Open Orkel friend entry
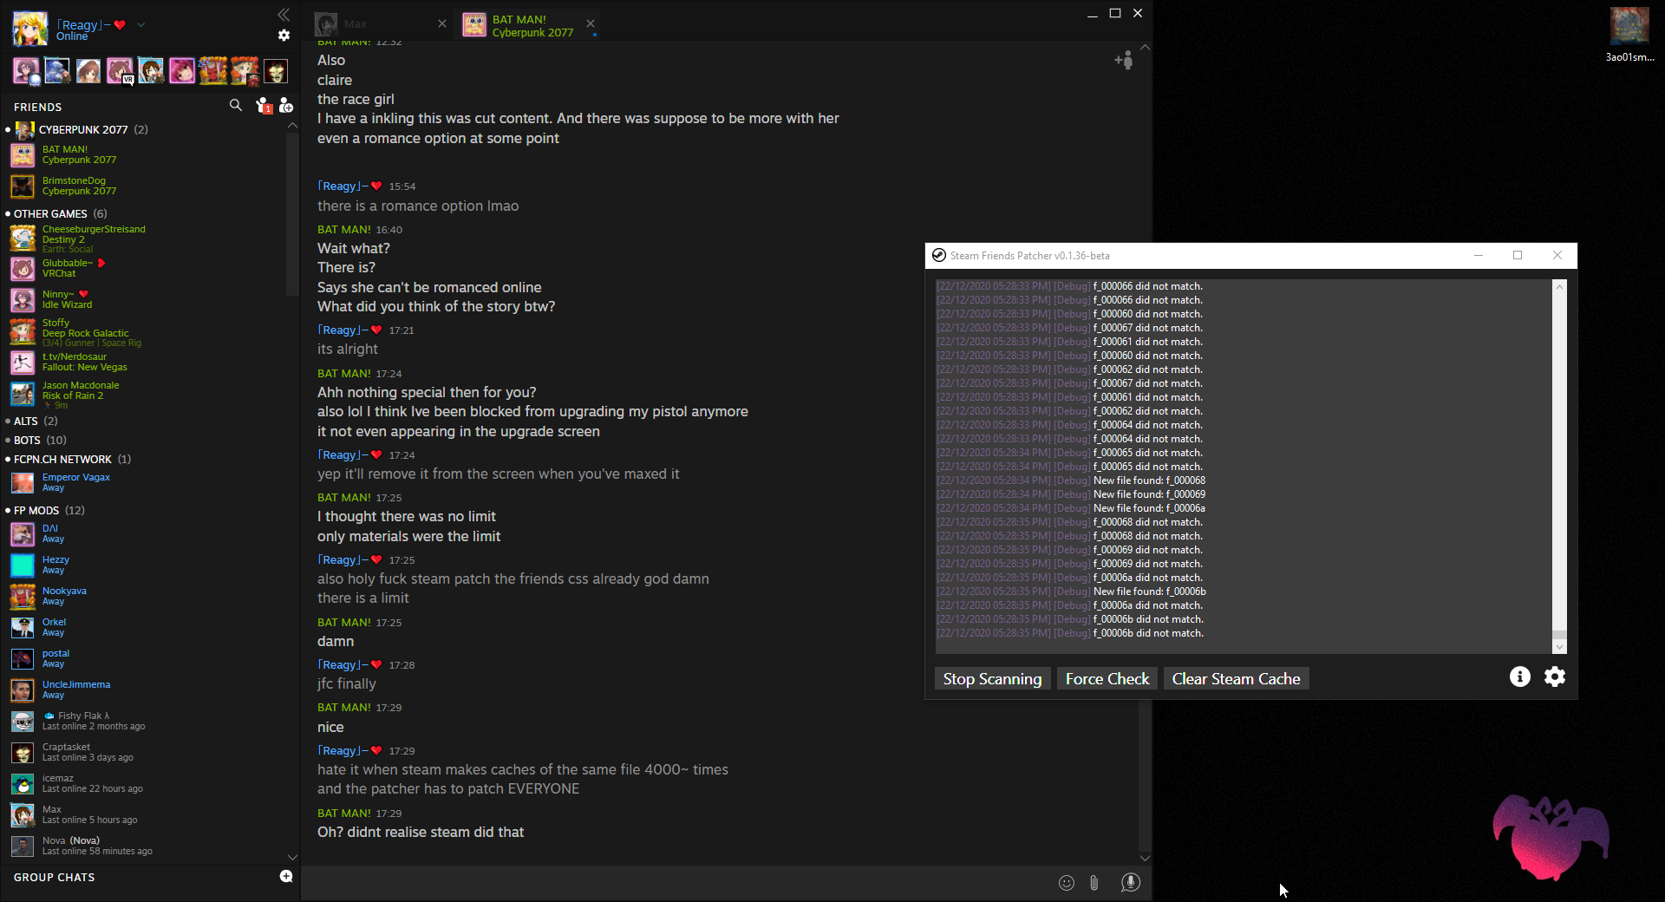Viewport: 1665px width, 902px height. click(x=147, y=627)
